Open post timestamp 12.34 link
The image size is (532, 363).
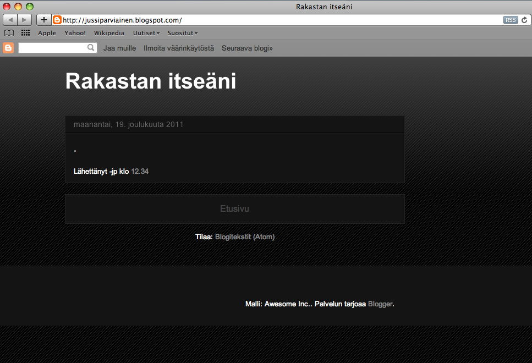(x=140, y=171)
